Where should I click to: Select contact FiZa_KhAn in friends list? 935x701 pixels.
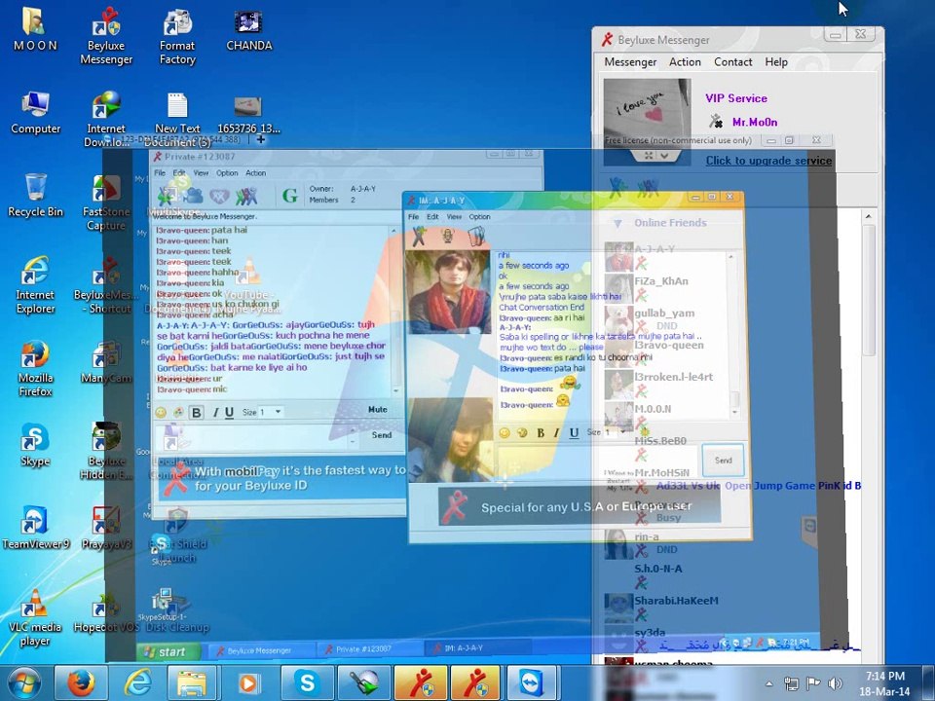660,281
